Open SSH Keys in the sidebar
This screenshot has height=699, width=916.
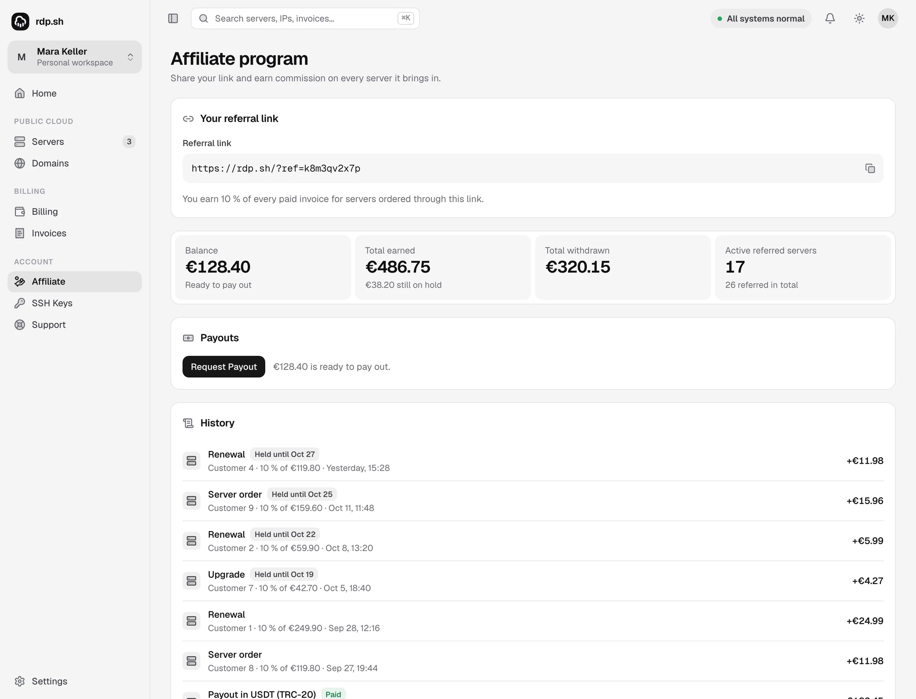pyautogui.click(x=74, y=303)
